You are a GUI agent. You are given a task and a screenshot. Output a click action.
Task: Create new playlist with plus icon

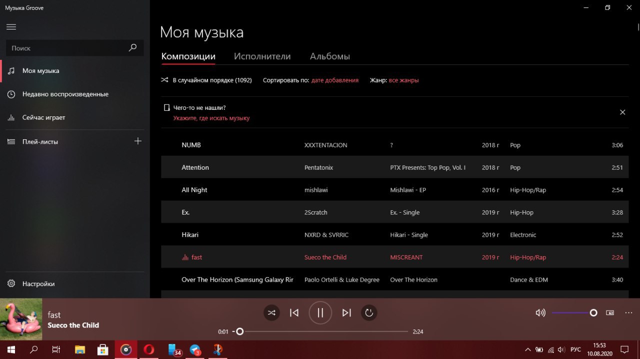click(x=138, y=141)
